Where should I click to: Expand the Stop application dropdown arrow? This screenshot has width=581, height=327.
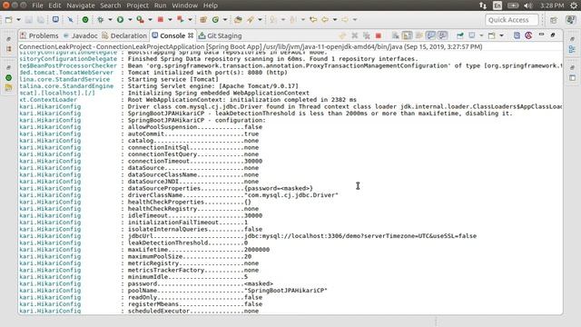pyautogui.click(x=170, y=20)
